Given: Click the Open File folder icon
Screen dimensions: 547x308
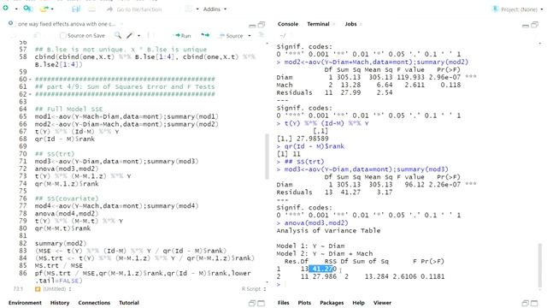Looking at the screenshot, I should pos(44,9).
